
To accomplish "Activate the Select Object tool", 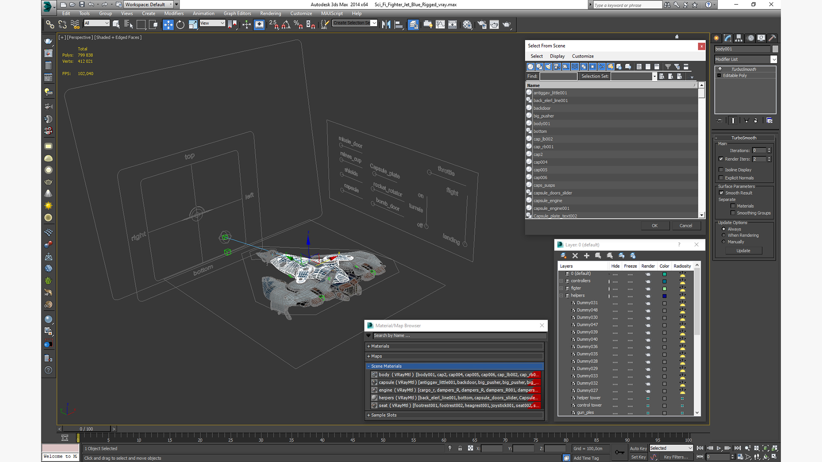I will pyautogui.click(x=116, y=24).
